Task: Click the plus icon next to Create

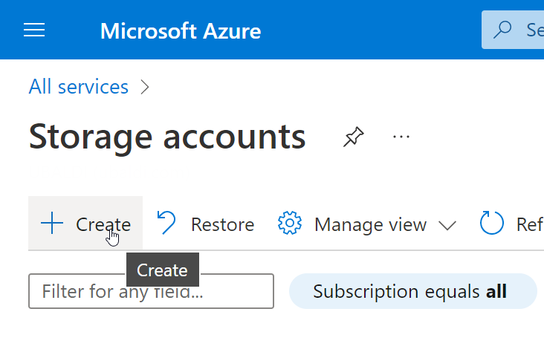Action: pyautogui.click(x=52, y=224)
